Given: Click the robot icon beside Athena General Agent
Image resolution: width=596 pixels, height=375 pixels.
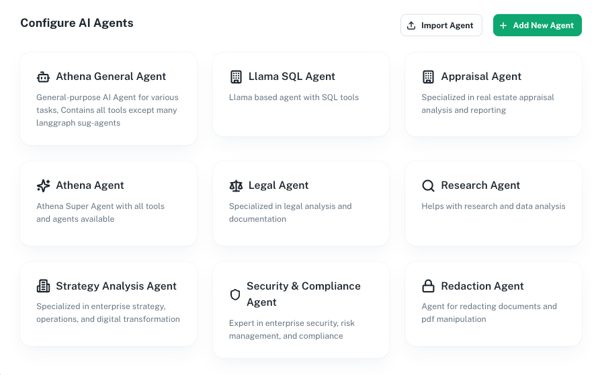Looking at the screenshot, I should (43, 77).
